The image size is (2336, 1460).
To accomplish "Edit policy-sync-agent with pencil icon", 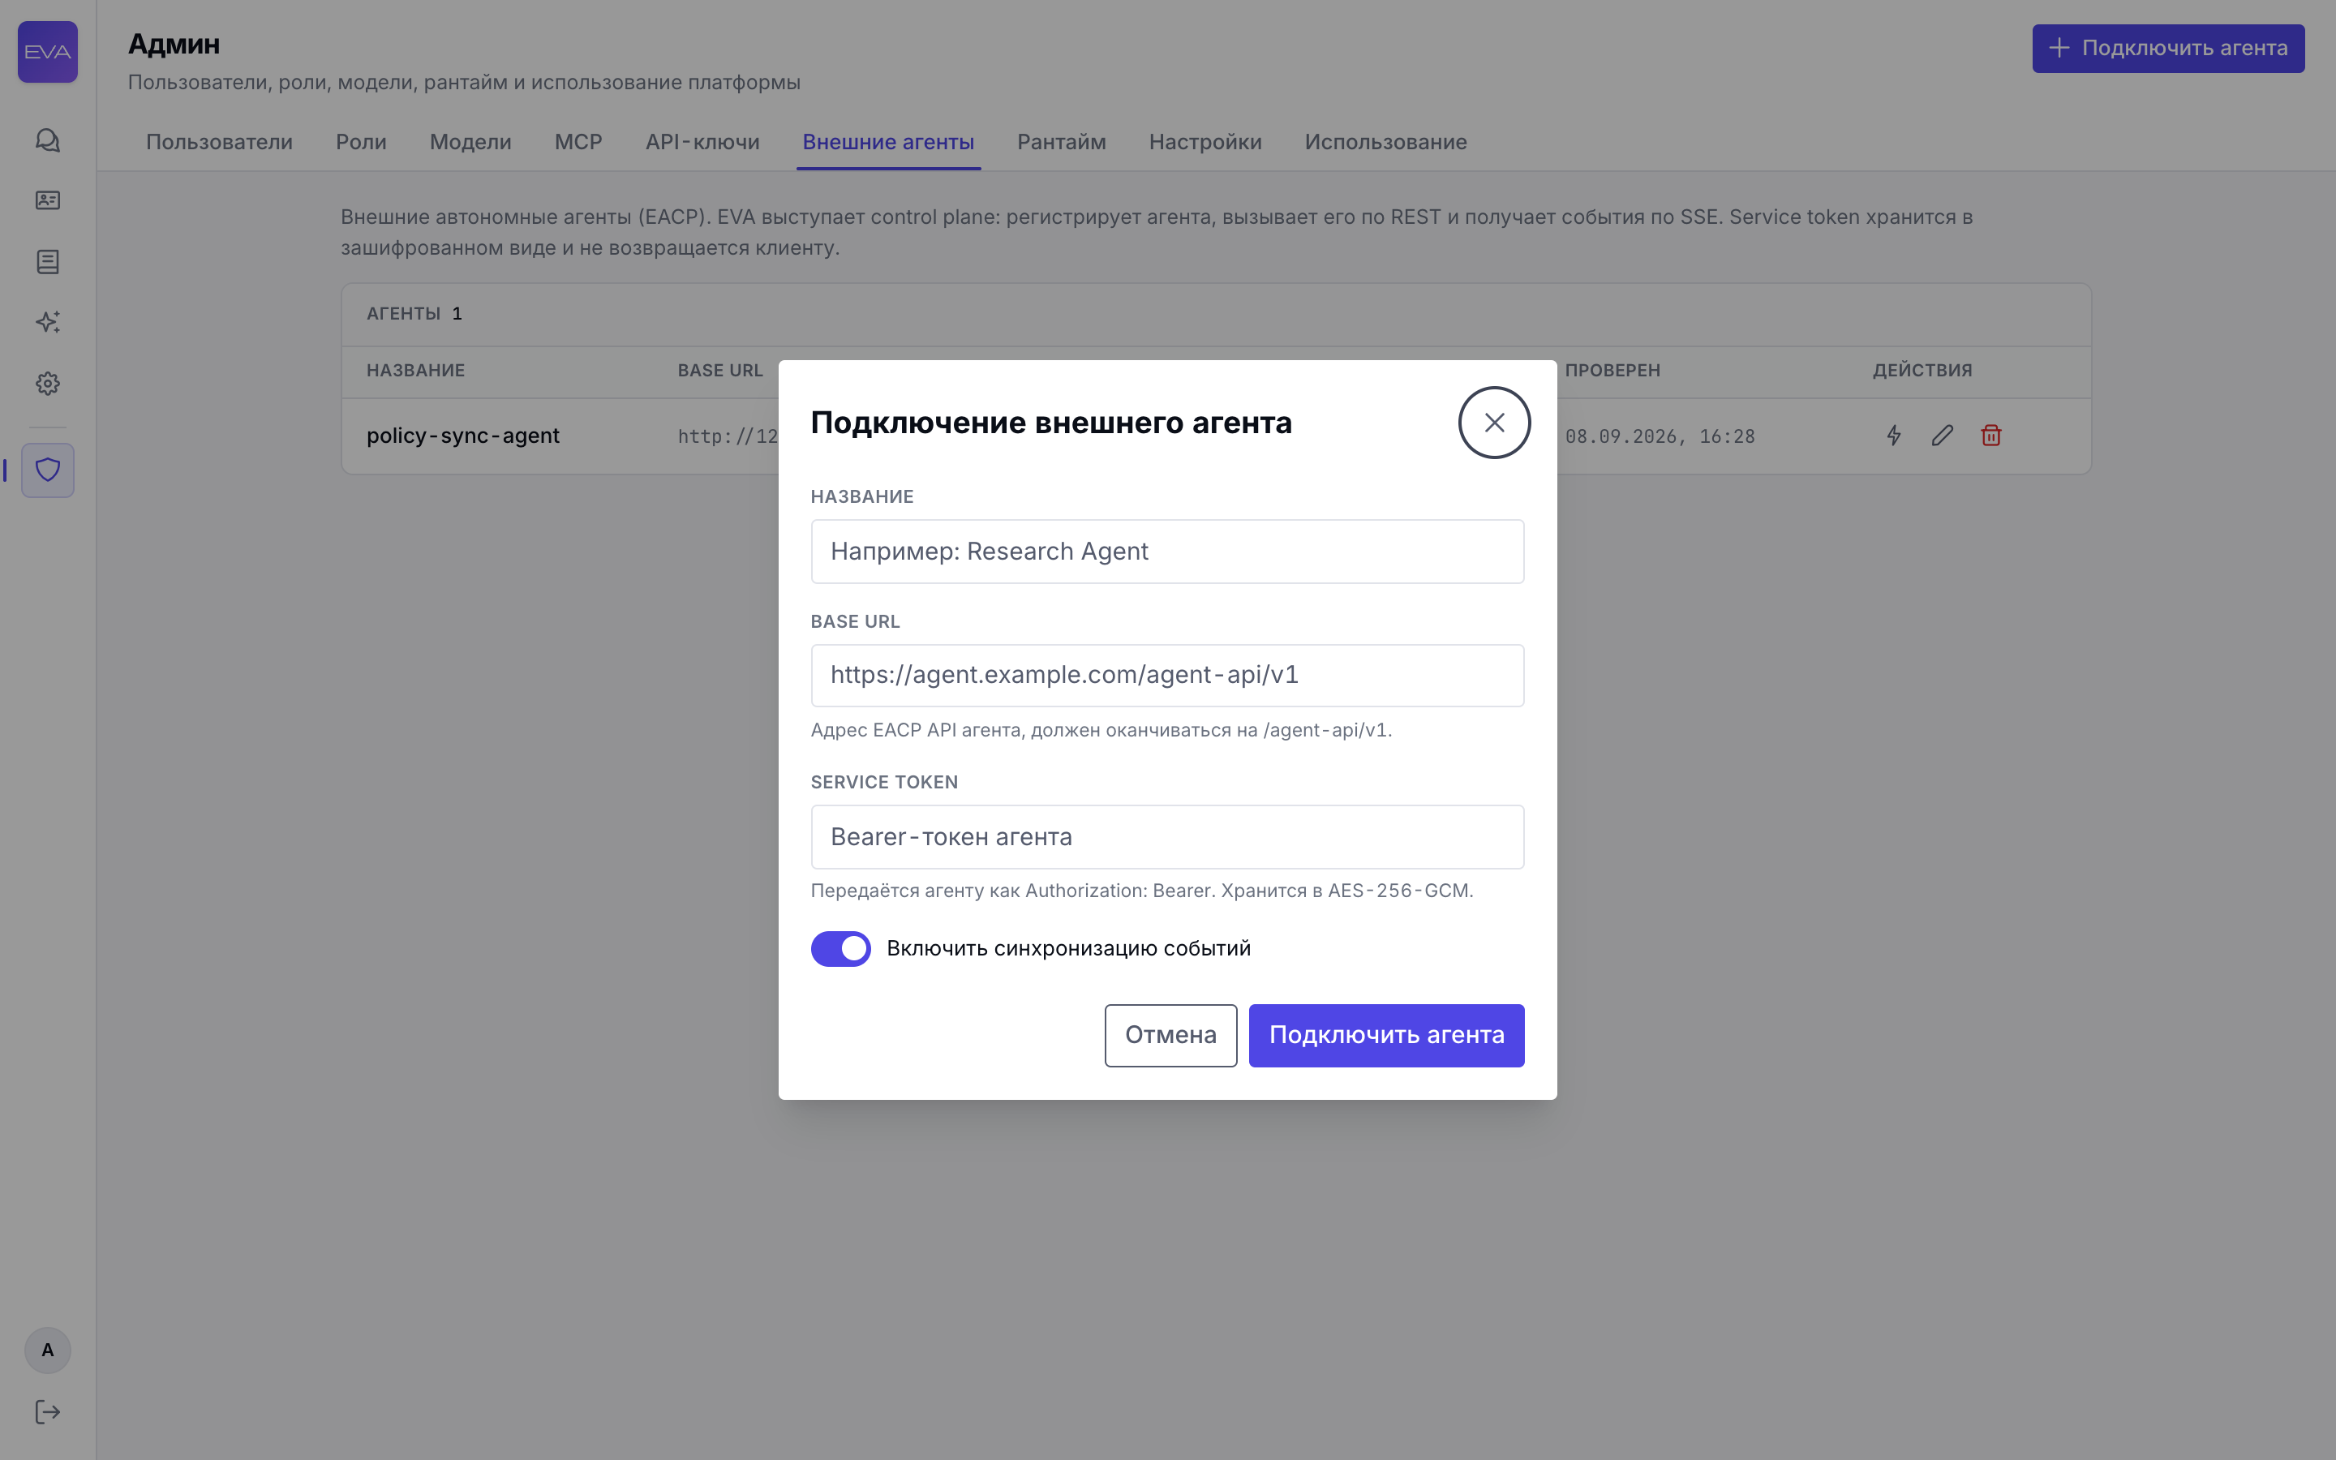I will click(x=1942, y=436).
